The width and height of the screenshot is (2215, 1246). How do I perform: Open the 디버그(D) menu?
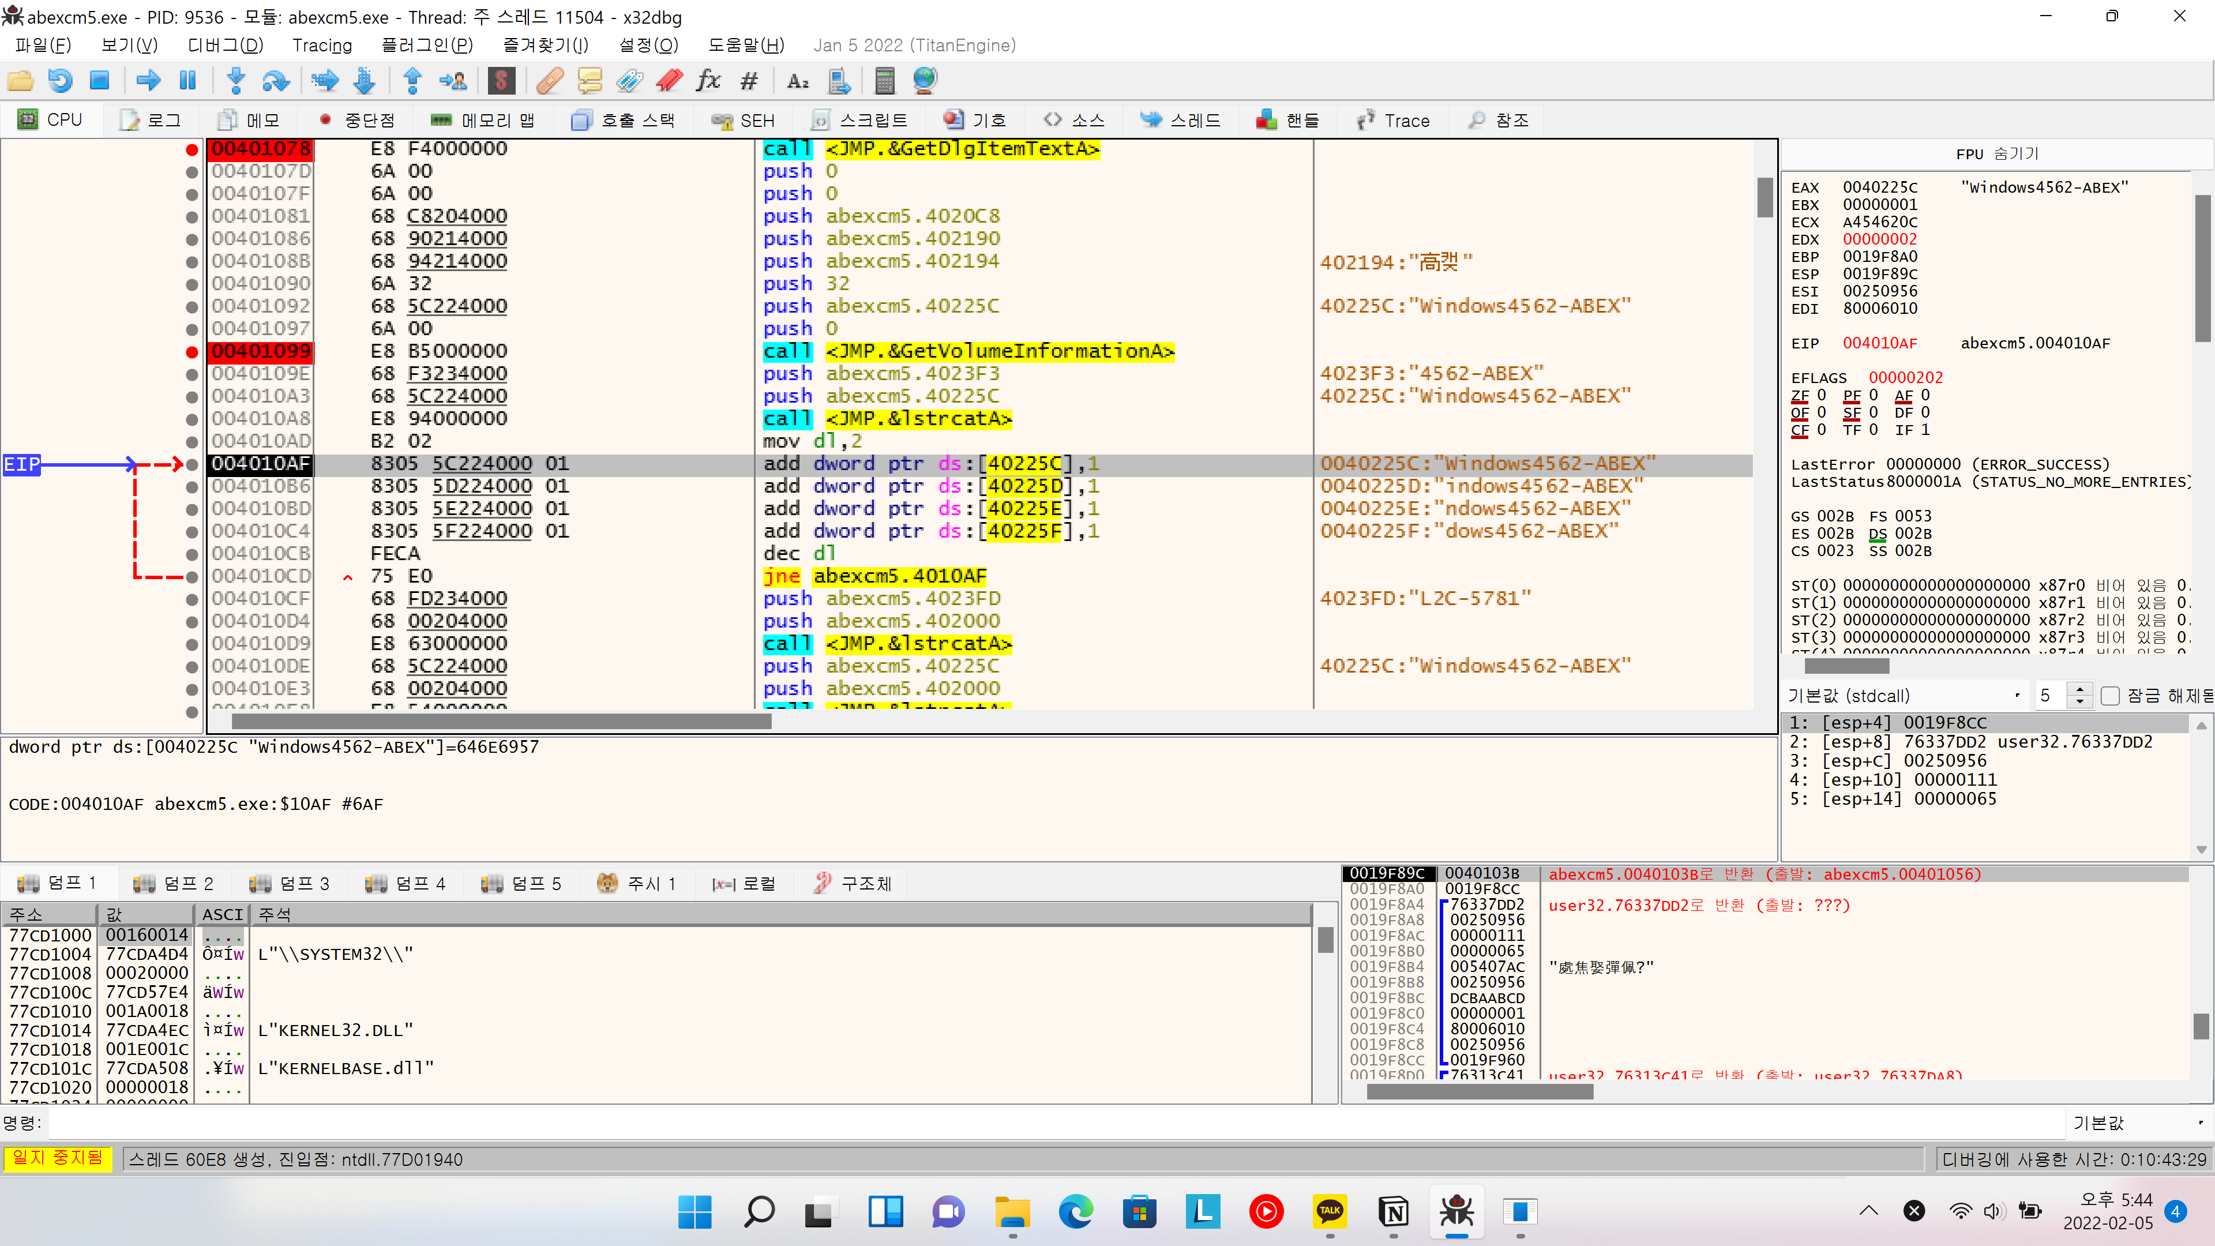226,46
